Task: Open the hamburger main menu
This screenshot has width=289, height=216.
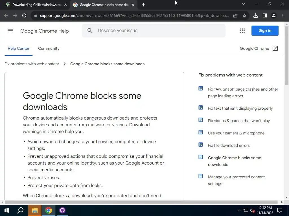Action: [10, 31]
